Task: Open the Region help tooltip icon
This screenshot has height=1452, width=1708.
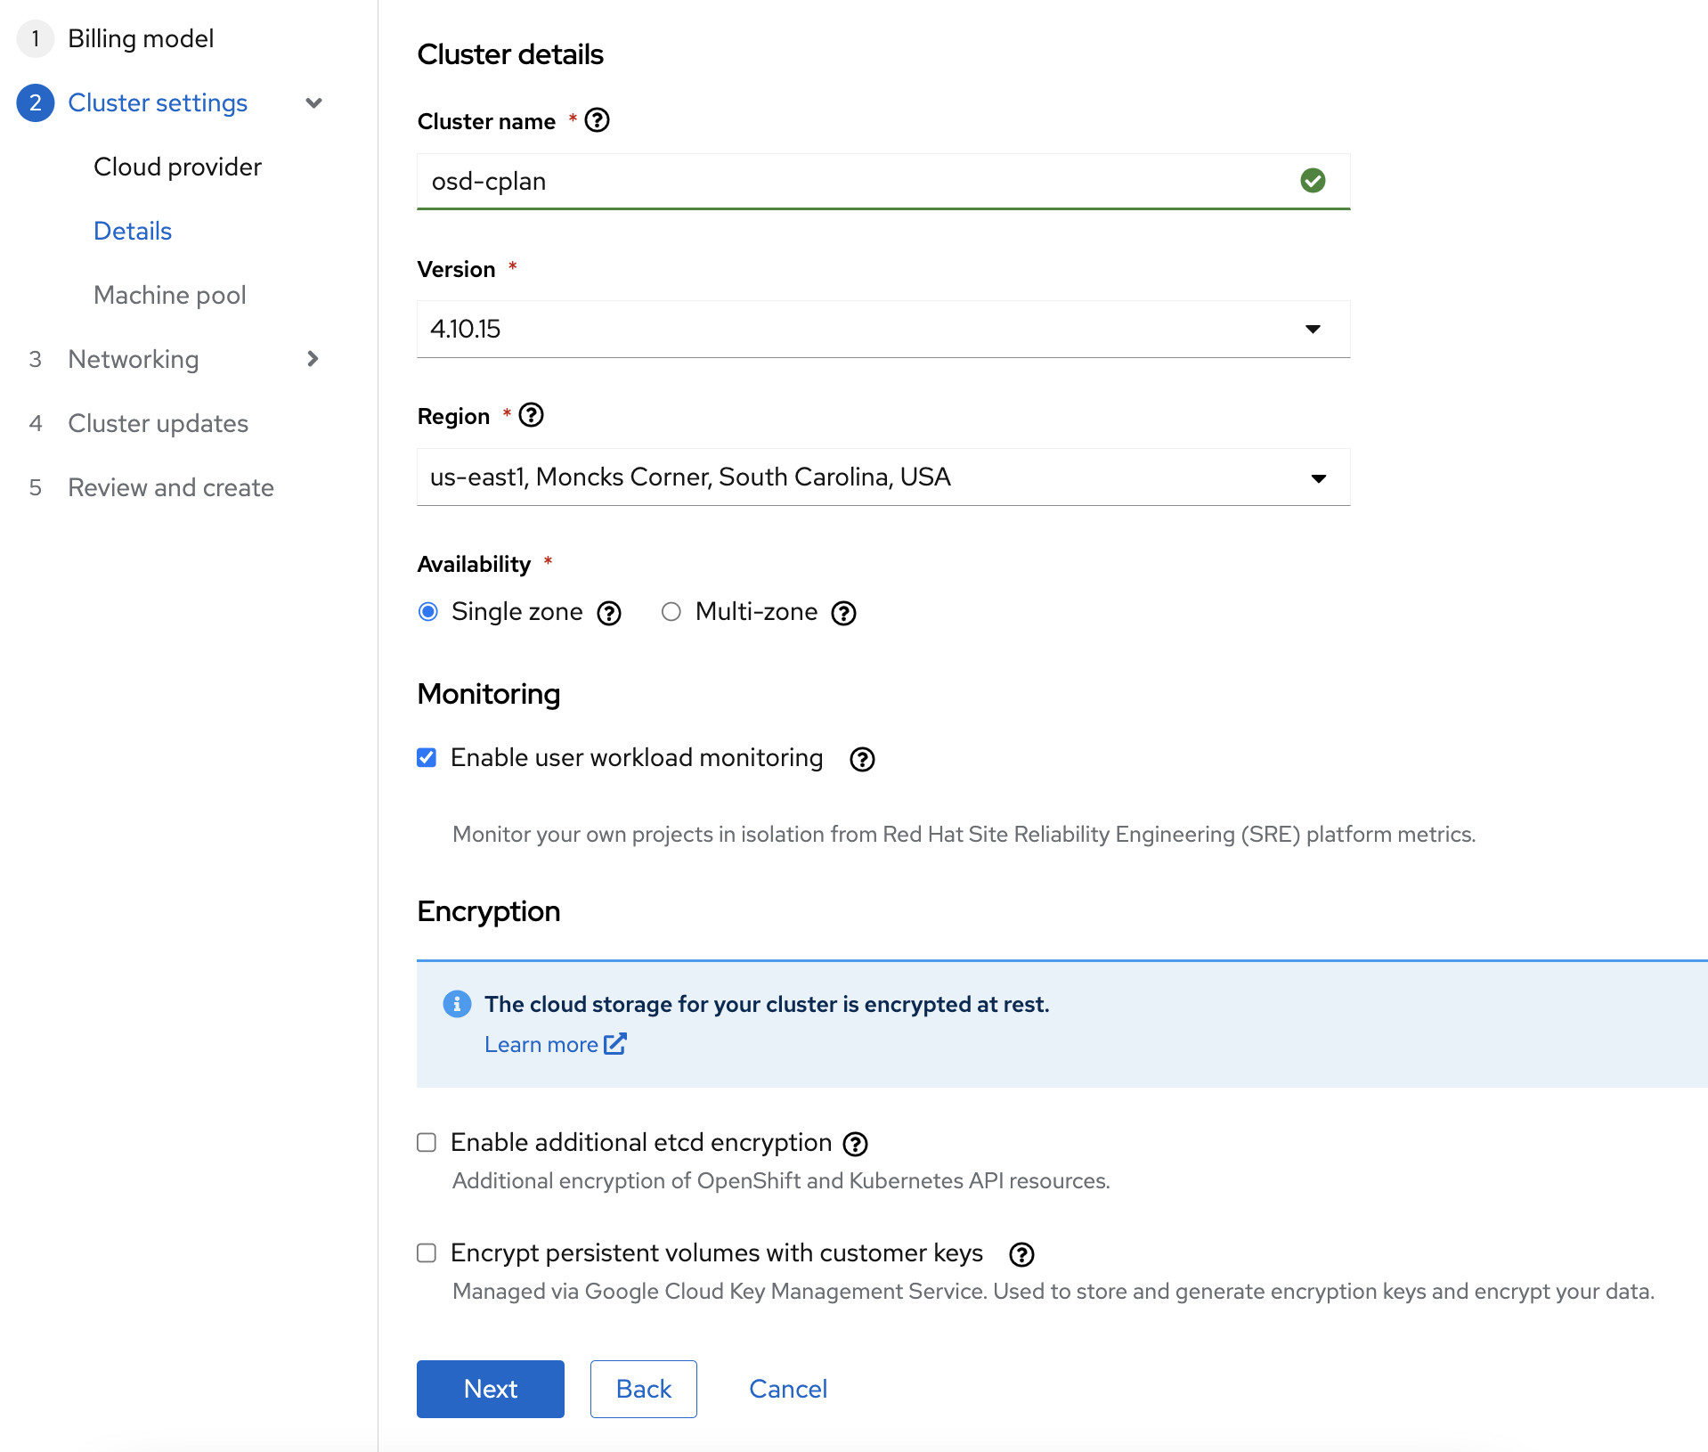Action: coord(531,415)
